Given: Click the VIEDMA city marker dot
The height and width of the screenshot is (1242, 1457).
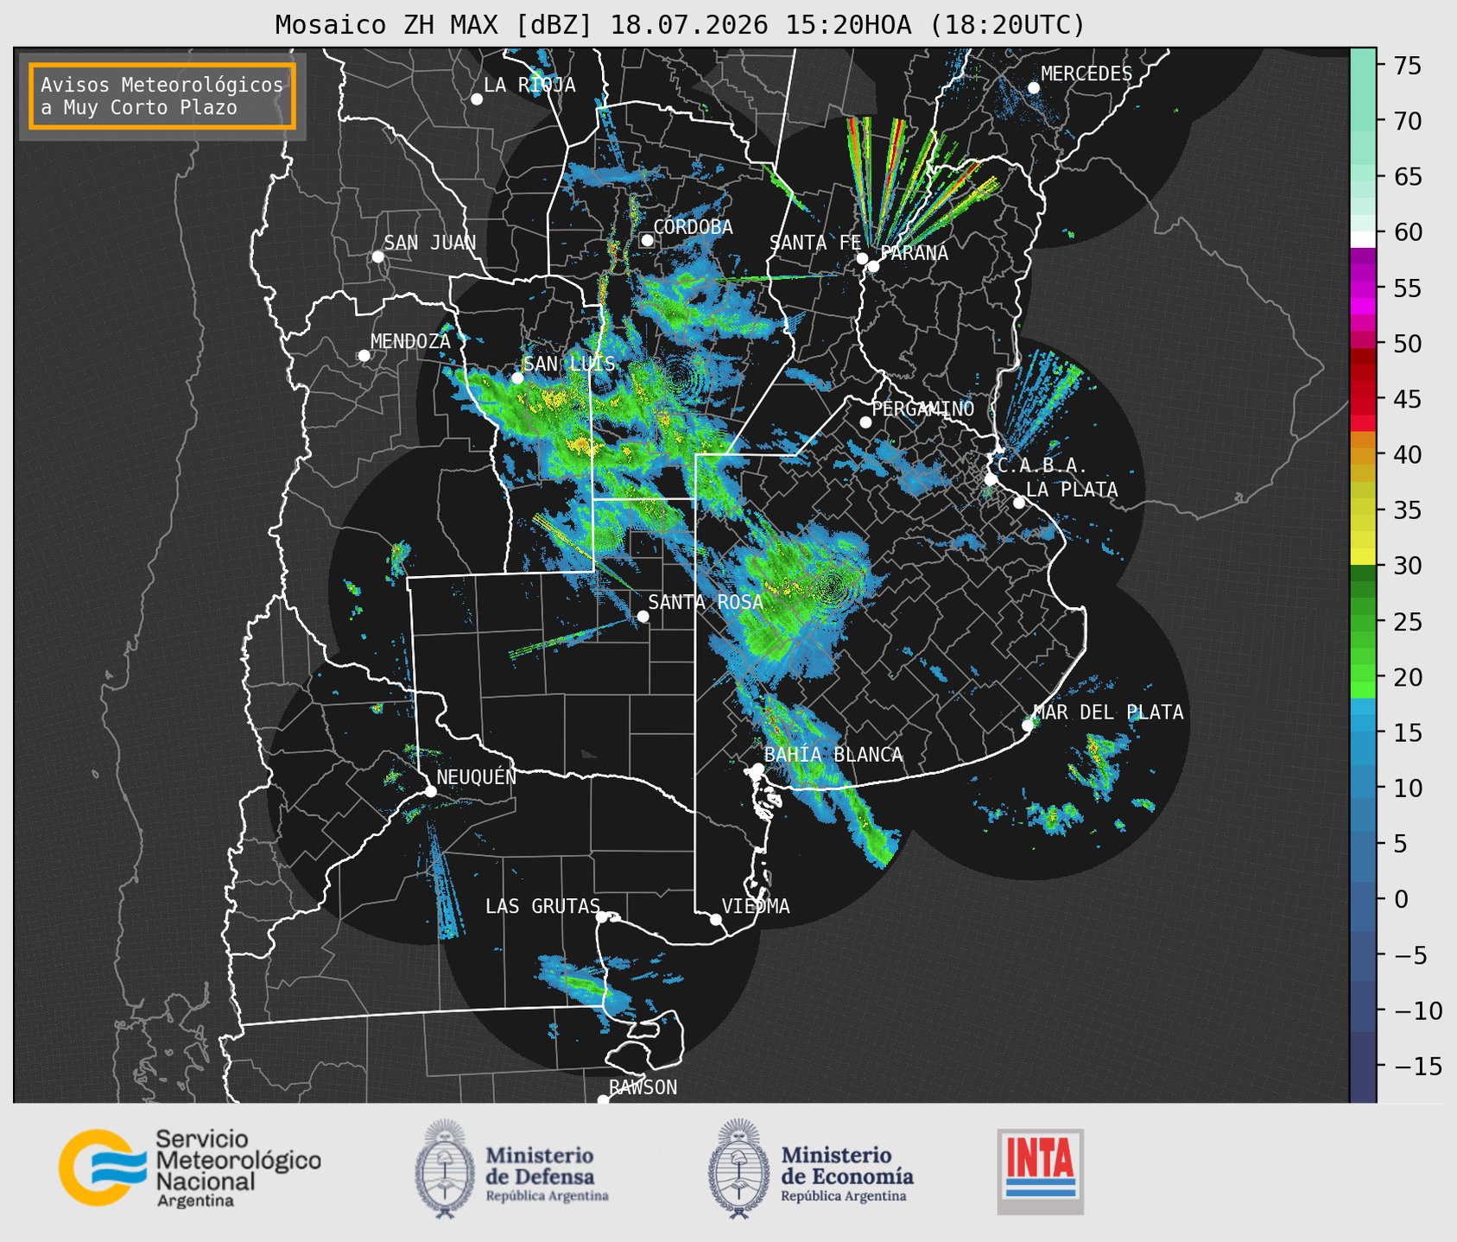Looking at the screenshot, I should pyautogui.click(x=715, y=919).
